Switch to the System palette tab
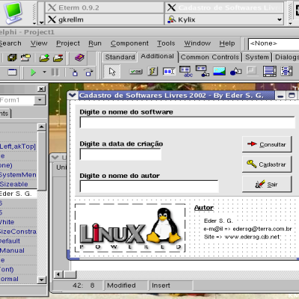Viewport: 299px width, 299px height. [257, 57]
